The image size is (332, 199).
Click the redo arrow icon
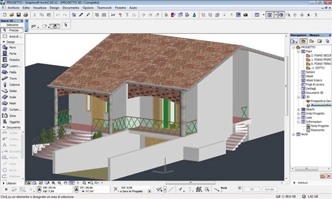click(x=65, y=15)
